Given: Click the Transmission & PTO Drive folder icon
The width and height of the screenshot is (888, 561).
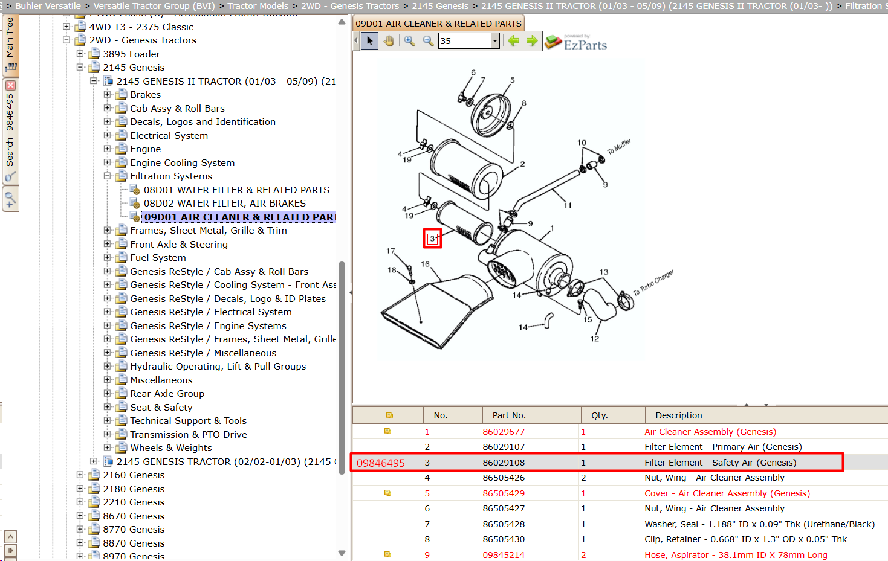Looking at the screenshot, I should pyautogui.click(x=121, y=434).
